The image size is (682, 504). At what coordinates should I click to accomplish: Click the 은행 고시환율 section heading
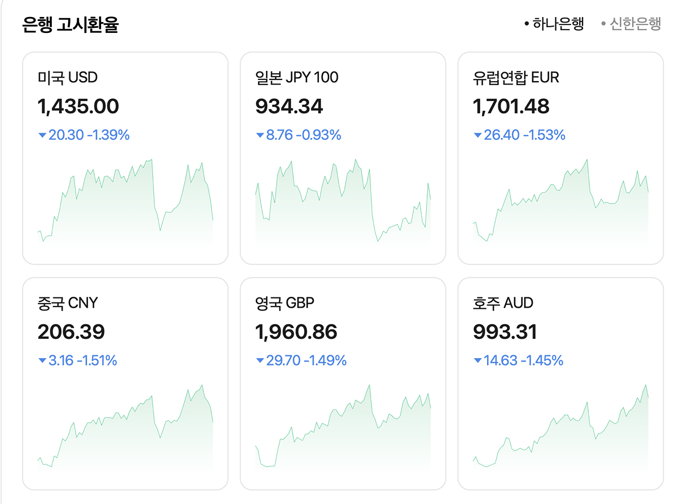tap(70, 25)
